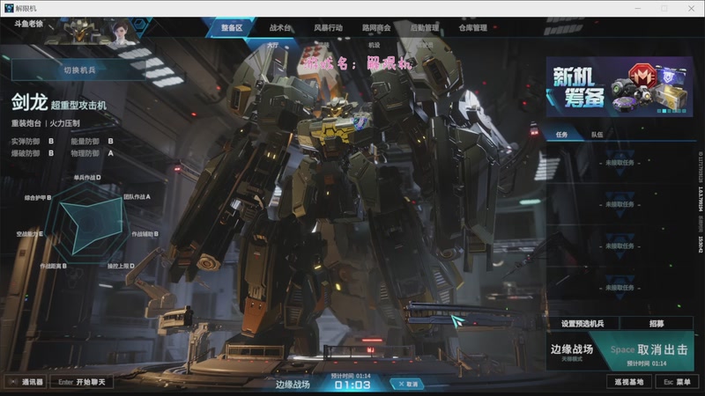Image resolution: width=705 pixels, height=396 pixels.
Task: Click the 解限机 app icon in title bar
Action: tap(9, 8)
